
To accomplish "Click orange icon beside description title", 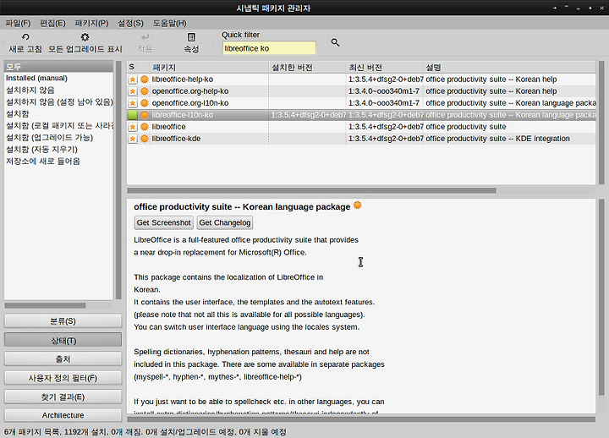I will point(357,205).
